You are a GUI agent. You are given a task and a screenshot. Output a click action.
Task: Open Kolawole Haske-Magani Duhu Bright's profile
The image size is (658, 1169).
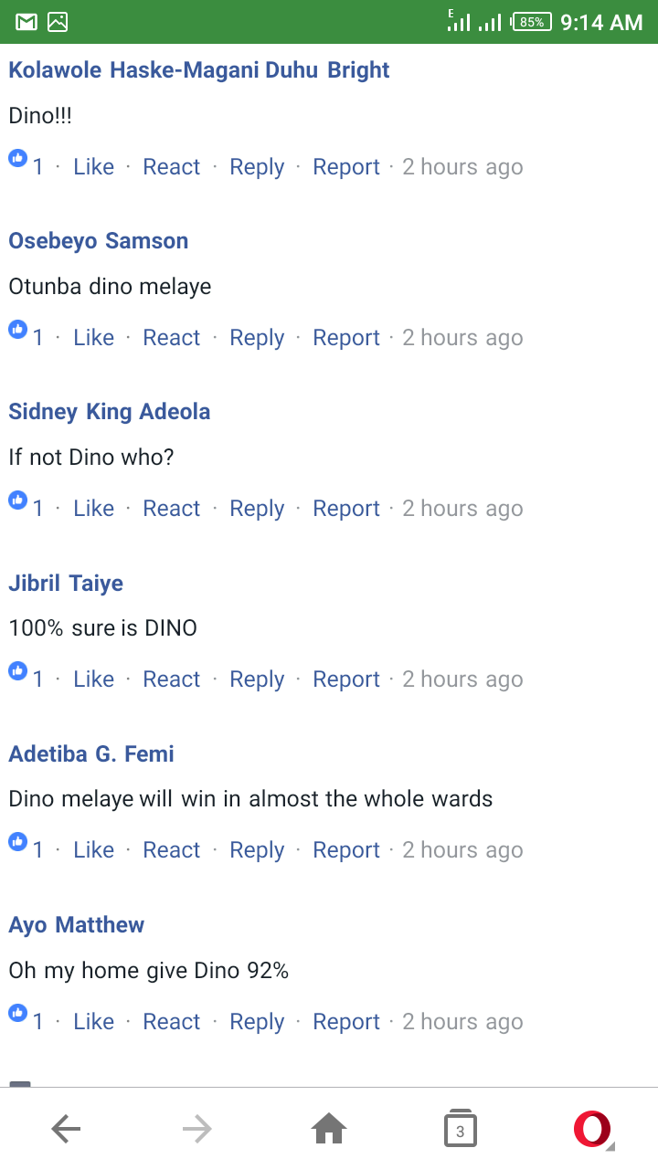pos(199,70)
